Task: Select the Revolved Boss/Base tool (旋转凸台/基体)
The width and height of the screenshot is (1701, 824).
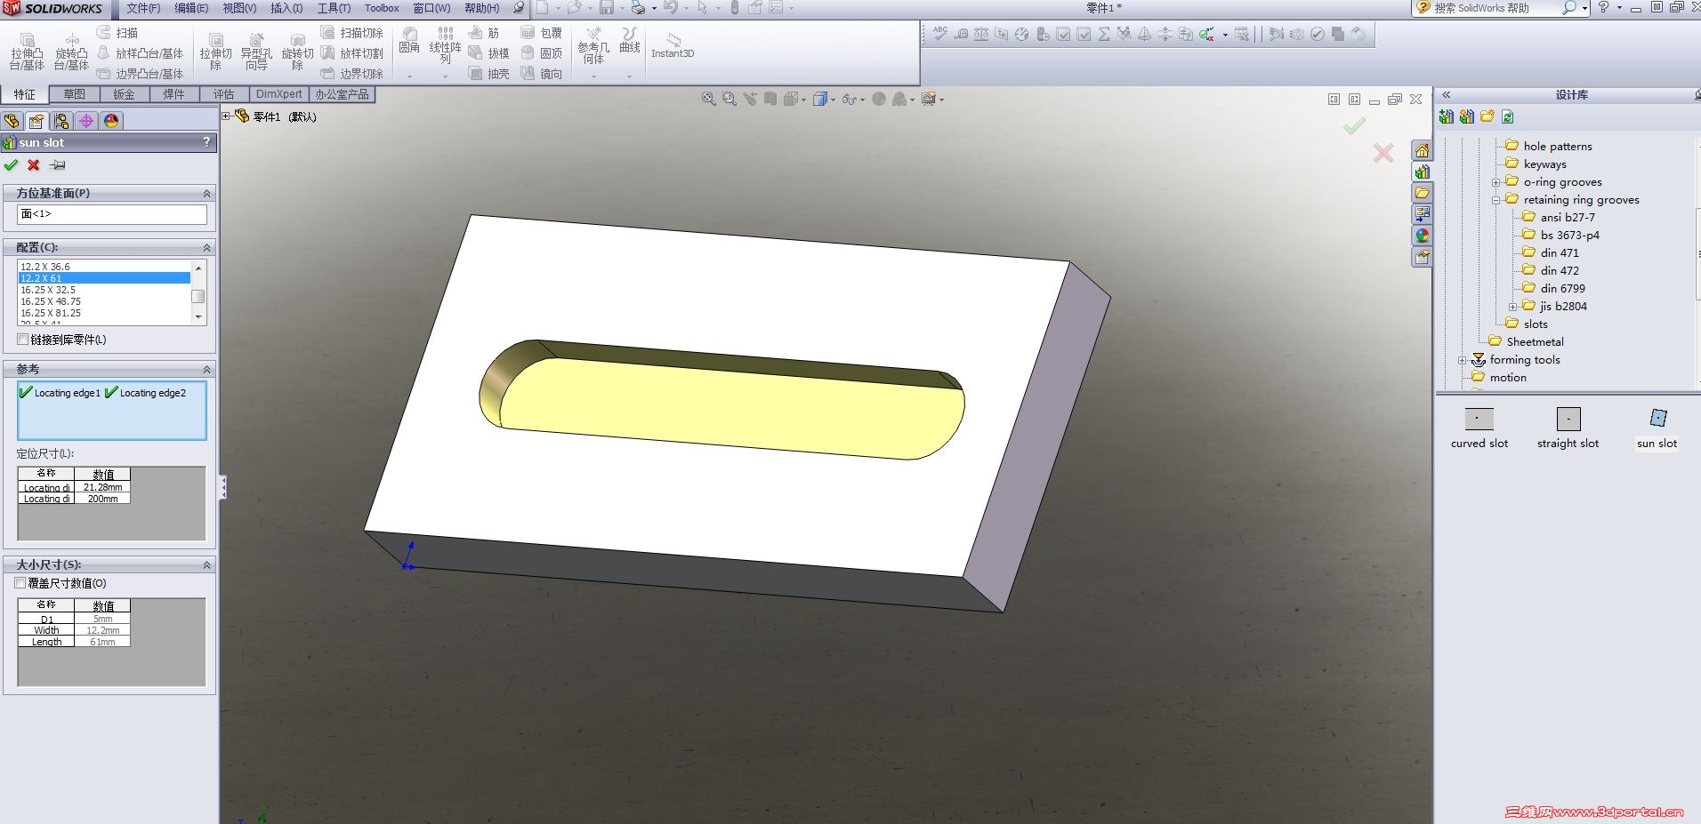Action: coord(71,52)
